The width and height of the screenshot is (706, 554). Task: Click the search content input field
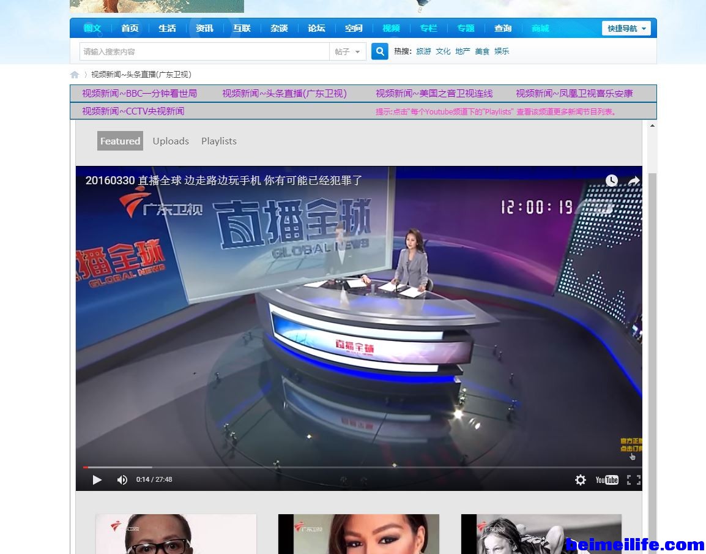204,52
